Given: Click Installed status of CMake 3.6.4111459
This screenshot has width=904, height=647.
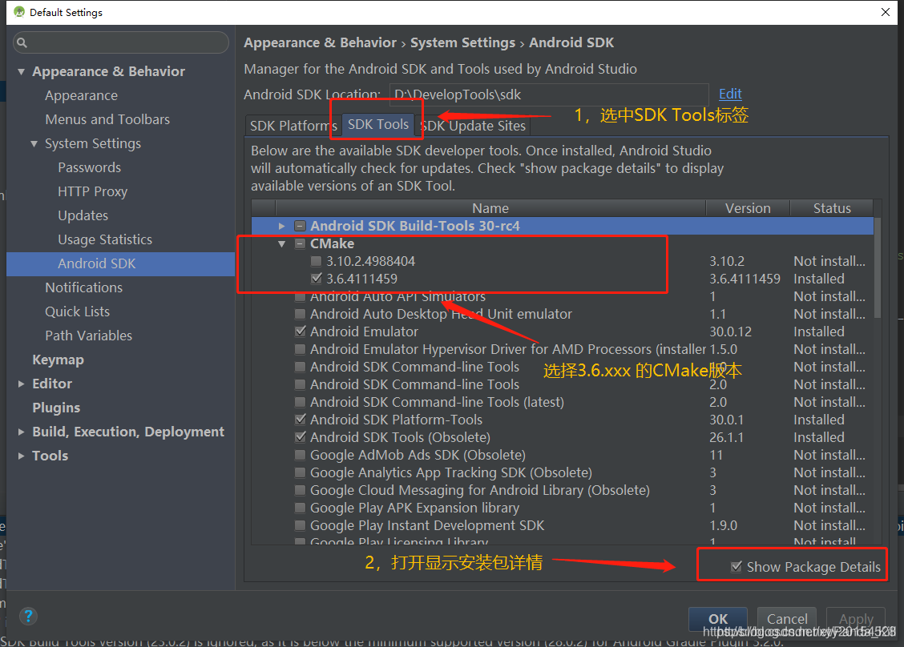Looking at the screenshot, I should (819, 279).
